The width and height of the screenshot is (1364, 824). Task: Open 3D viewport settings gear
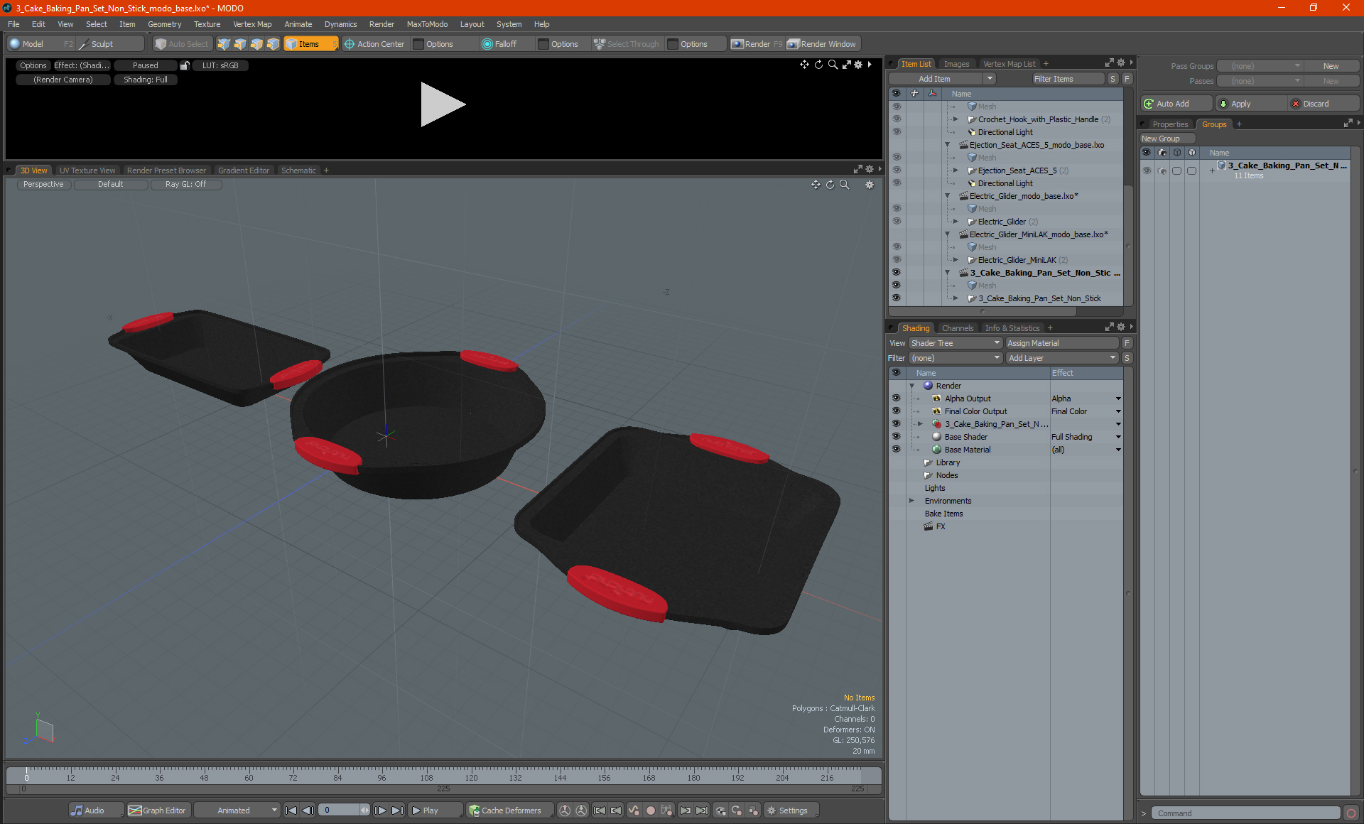tap(869, 185)
